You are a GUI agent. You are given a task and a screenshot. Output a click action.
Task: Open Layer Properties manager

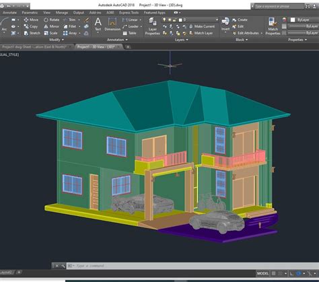coord(152,26)
